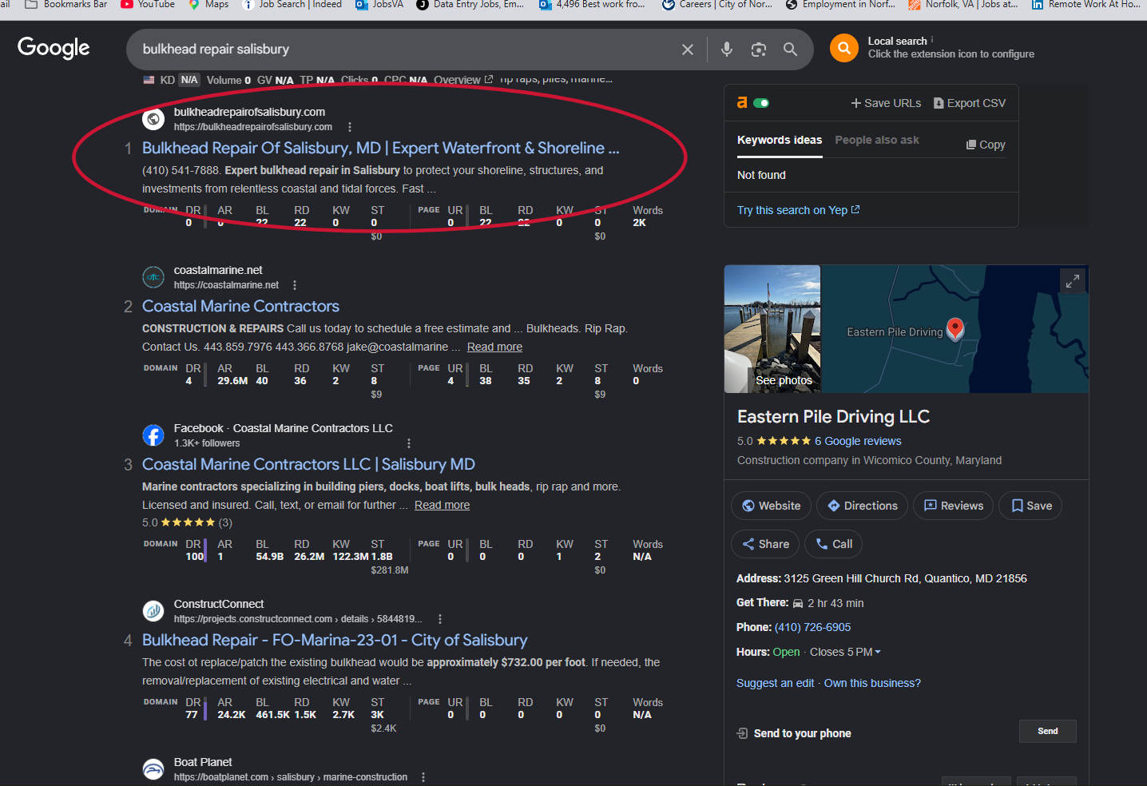Open Coastal Marine Contractors LLC | Salisbury MD link
Screen dimensions: 1147x786
coord(308,464)
